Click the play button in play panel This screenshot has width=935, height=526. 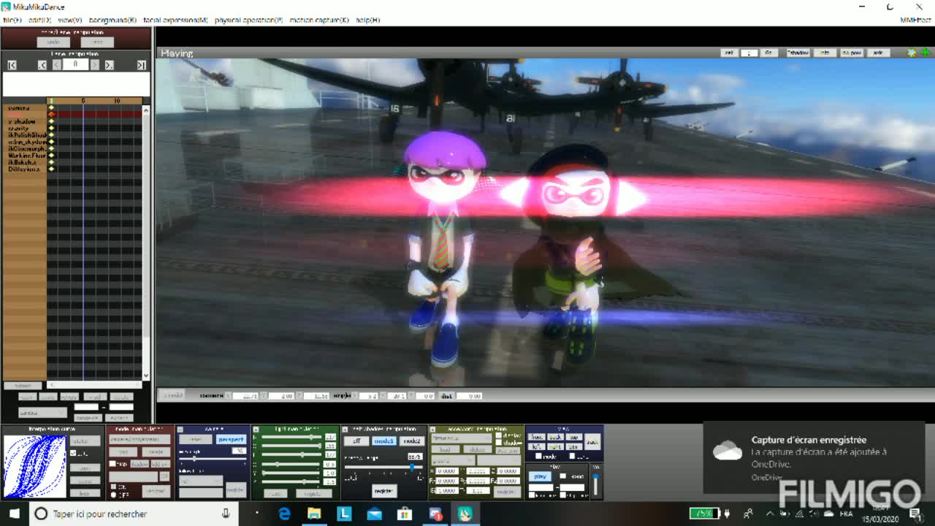click(x=540, y=476)
